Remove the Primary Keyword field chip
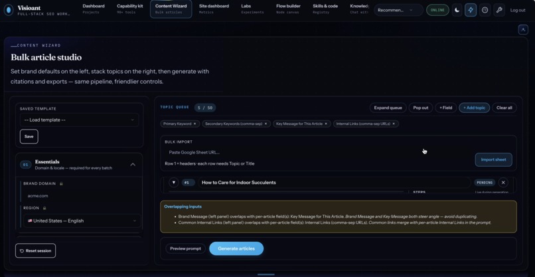The width and height of the screenshot is (535, 277). click(x=195, y=124)
